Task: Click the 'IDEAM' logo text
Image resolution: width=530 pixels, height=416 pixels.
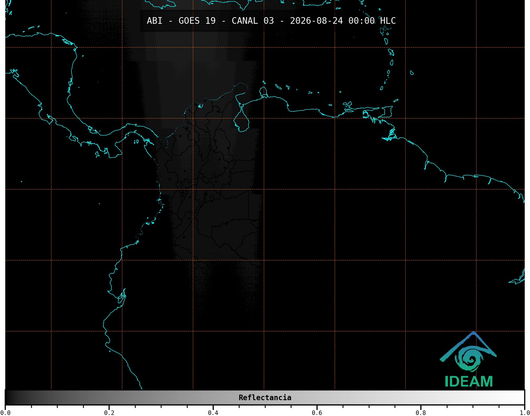Action: [x=469, y=382]
